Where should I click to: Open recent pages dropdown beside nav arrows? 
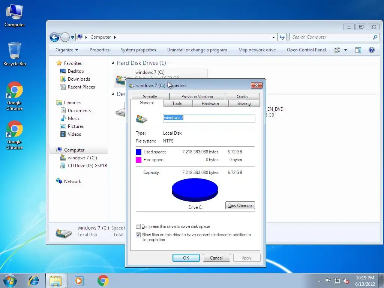[72, 37]
